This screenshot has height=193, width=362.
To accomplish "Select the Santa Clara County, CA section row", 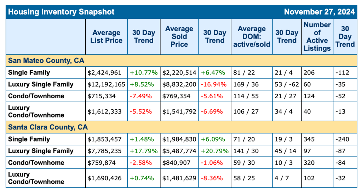I will pos(48,127).
